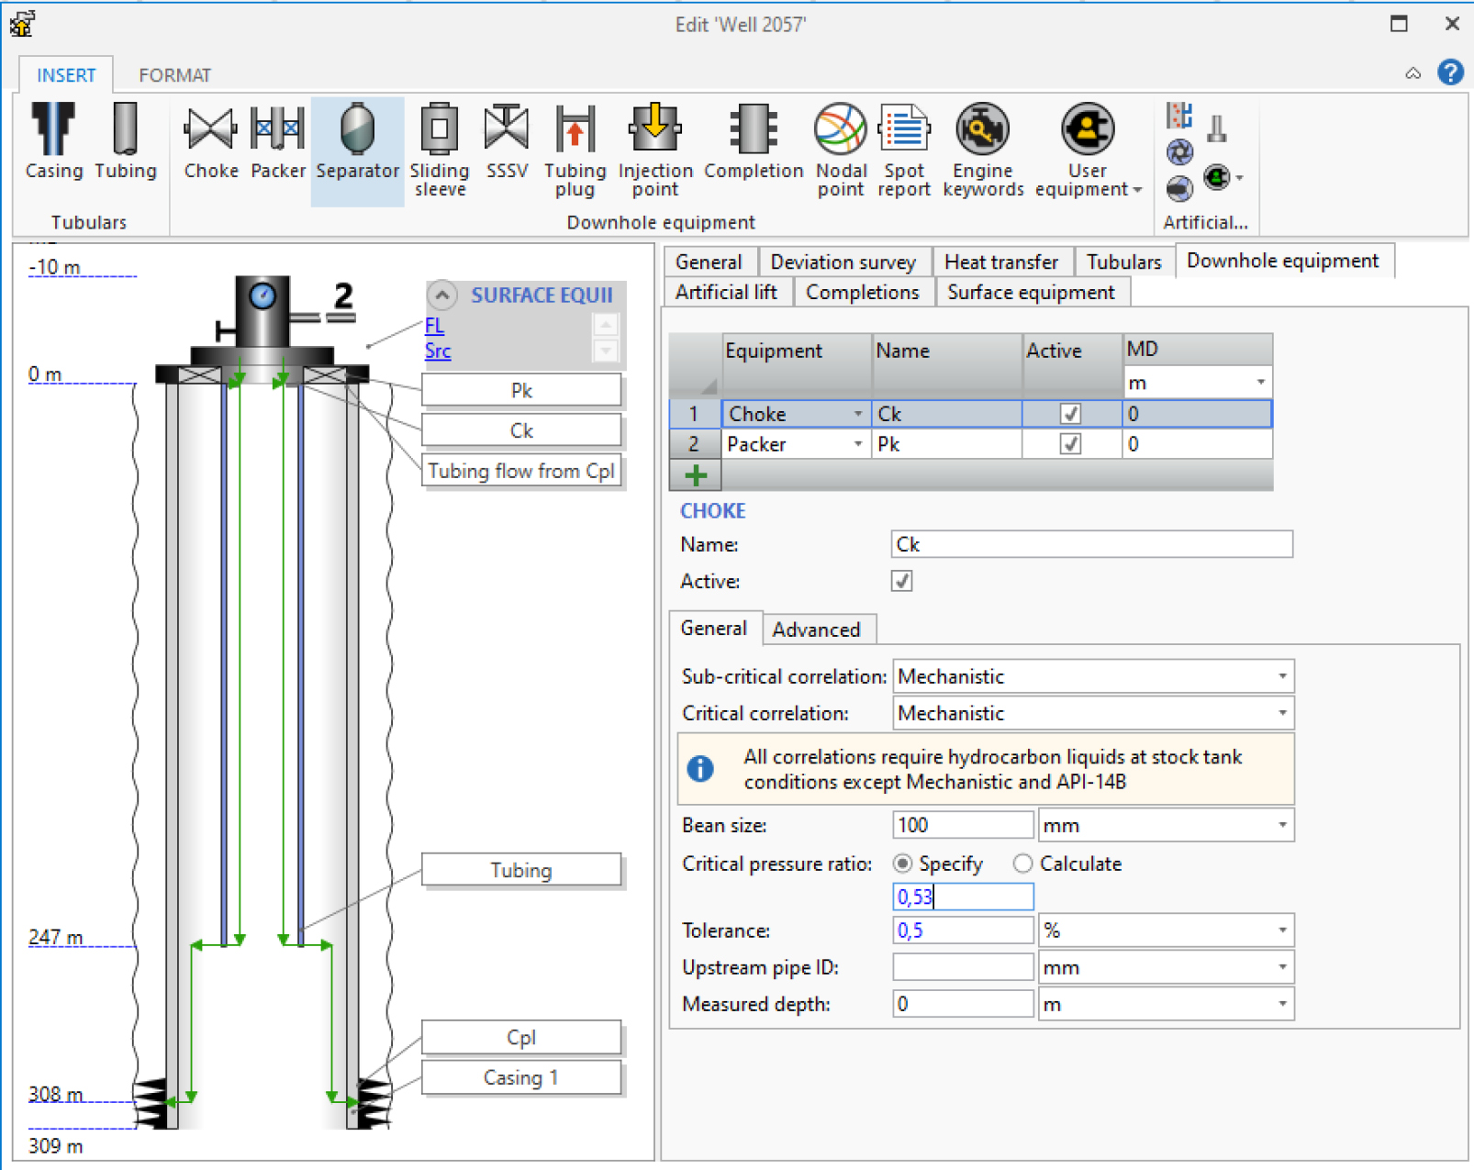Add new equipment row with green plus

coord(696,475)
